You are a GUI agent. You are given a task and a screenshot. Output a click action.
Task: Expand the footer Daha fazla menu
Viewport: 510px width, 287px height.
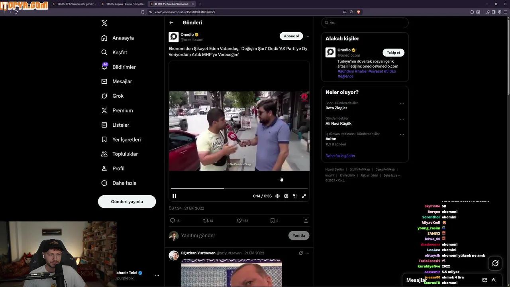point(392,175)
